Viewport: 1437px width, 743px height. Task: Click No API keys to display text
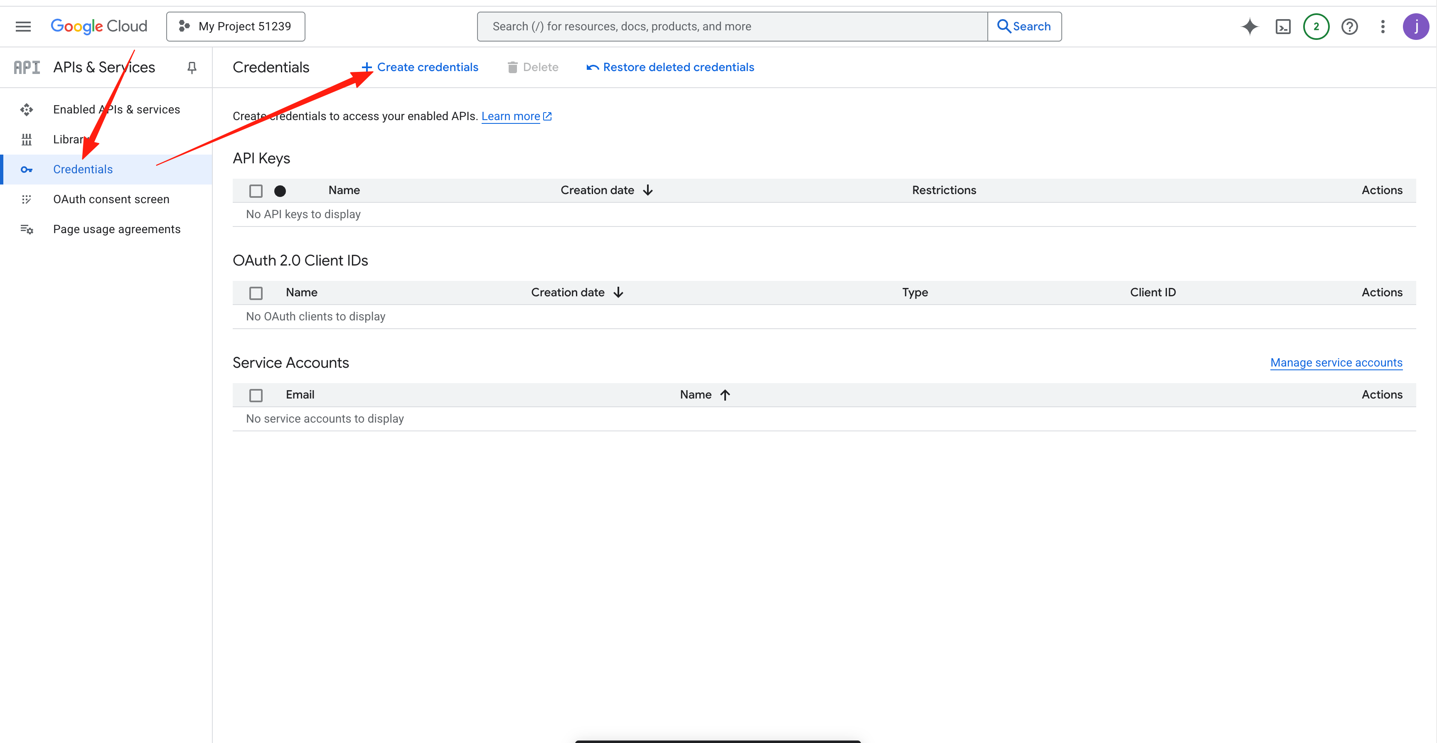point(303,214)
